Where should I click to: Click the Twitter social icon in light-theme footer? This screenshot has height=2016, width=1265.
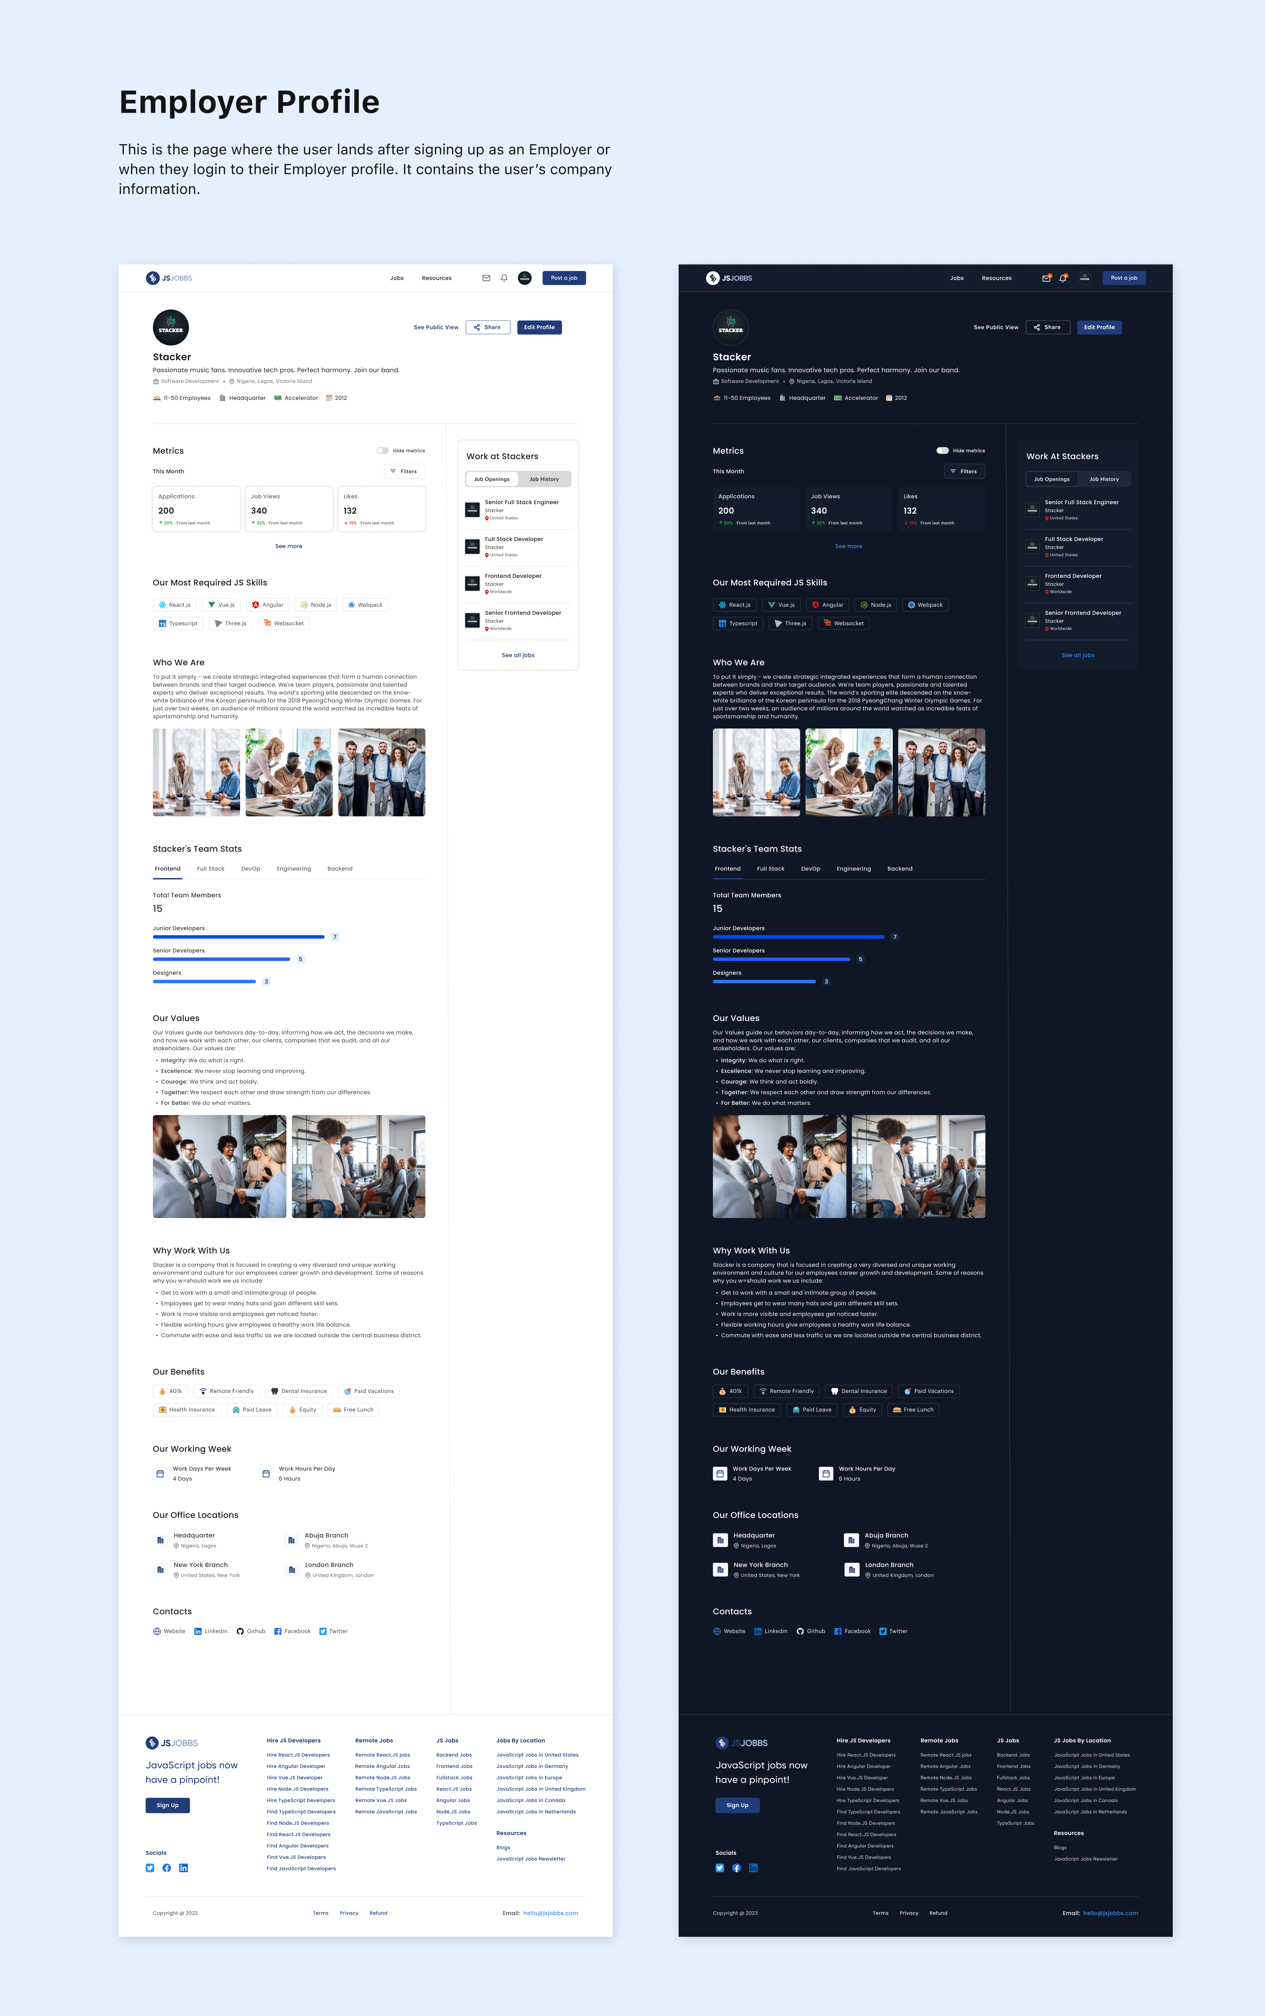click(150, 1868)
